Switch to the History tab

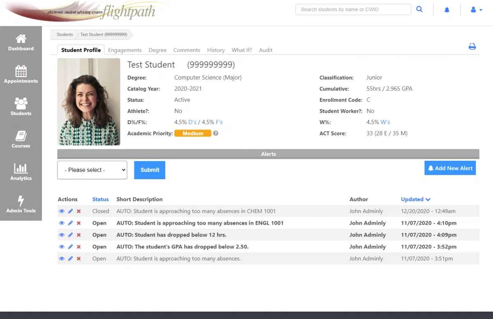[216, 50]
